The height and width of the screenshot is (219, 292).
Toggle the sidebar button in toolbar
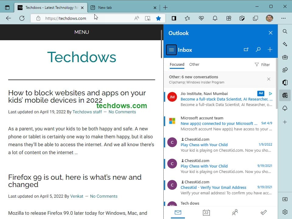click(174, 18)
